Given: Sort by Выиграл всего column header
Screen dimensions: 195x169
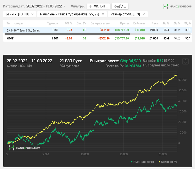Looking at the screenshot, I should [100, 23].
